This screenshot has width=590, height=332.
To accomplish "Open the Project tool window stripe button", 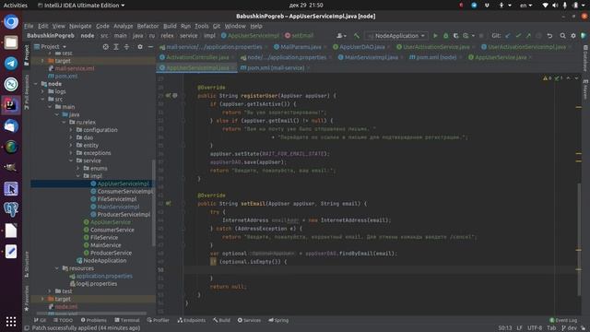I will click(x=27, y=55).
